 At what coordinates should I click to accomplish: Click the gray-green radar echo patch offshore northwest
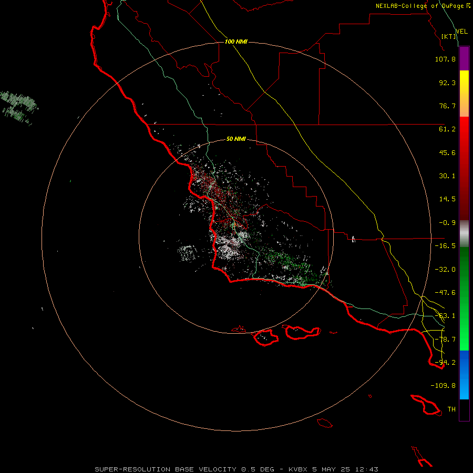tap(19, 107)
